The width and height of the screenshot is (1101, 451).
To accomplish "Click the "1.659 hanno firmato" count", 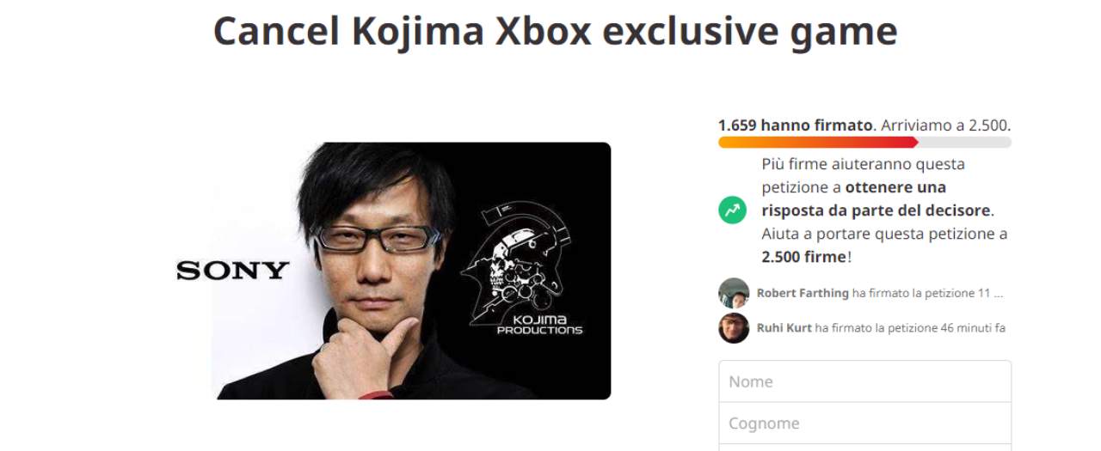I will click(795, 125).
